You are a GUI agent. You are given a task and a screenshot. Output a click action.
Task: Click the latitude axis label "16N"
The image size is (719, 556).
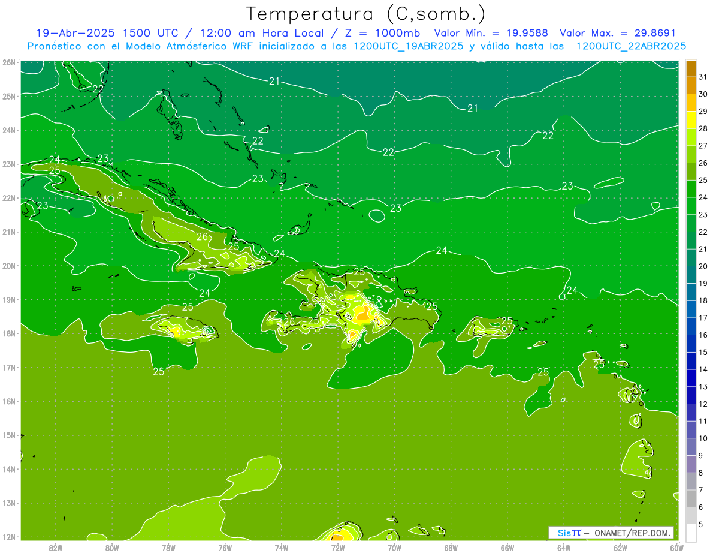pyautogui.click(x=9, y=401)
